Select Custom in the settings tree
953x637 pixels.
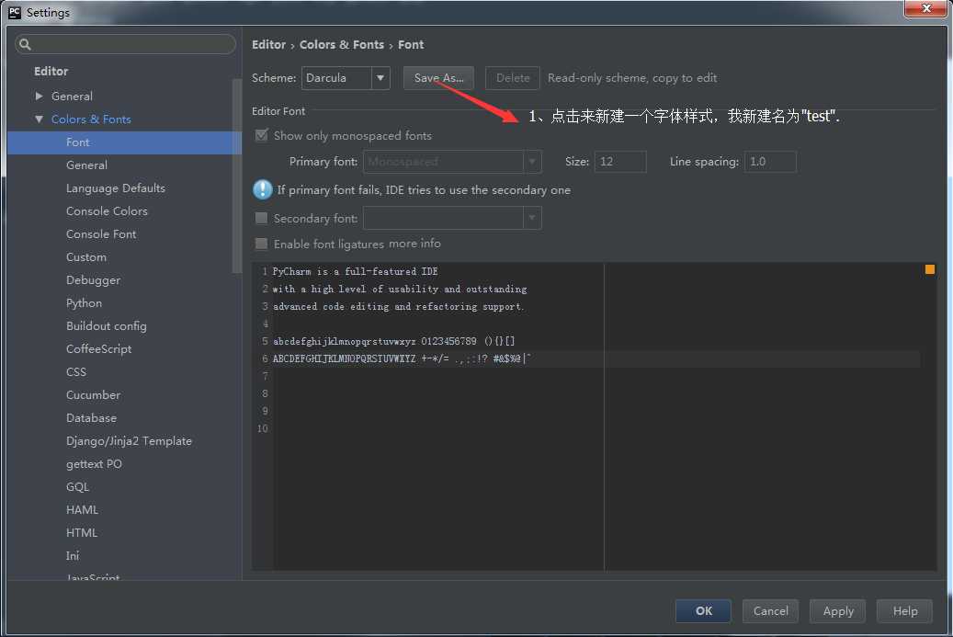coord(86,257)
